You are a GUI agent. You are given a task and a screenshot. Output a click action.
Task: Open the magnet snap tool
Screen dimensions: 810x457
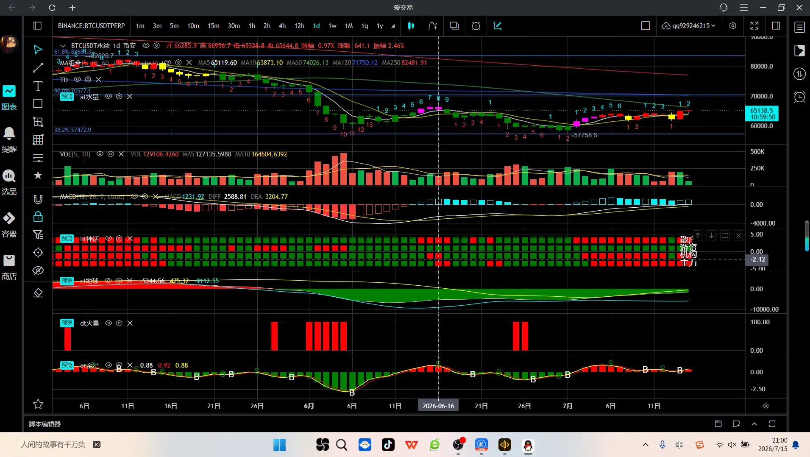(x=38, y=199)
